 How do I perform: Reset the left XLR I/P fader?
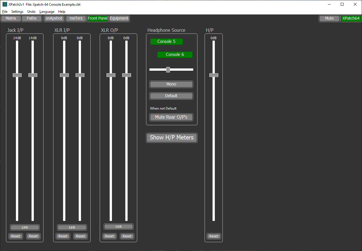(x=63, y=236)
